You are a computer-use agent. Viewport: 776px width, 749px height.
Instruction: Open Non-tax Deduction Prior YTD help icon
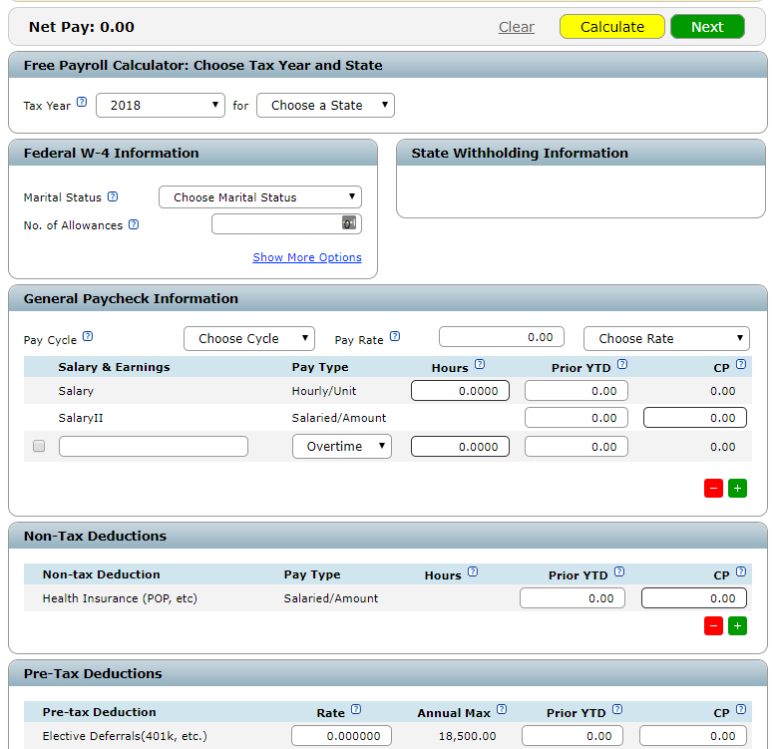point(619,571)
